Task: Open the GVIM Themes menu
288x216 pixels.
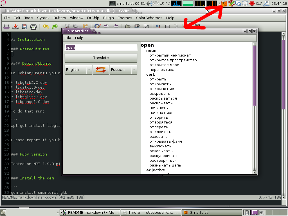Action: click(125, 18)
